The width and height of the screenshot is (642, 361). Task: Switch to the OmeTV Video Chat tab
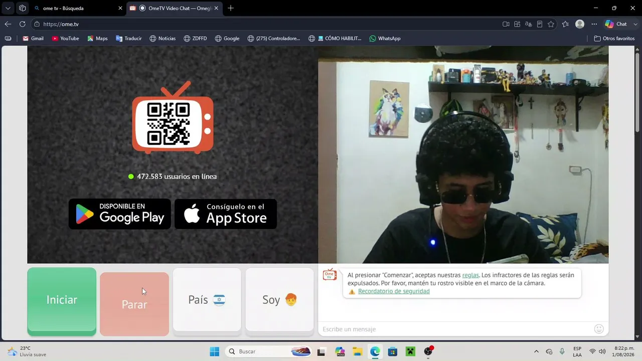point(174,8)
